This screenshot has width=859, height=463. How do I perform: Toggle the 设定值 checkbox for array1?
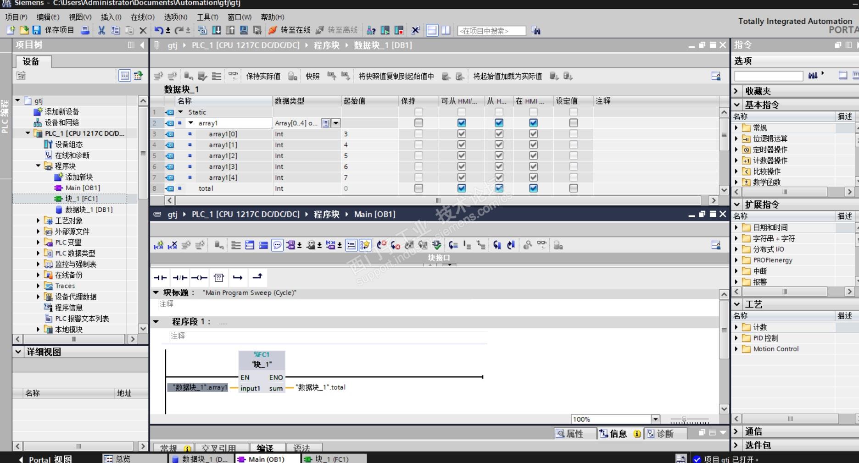coord(574,123)
